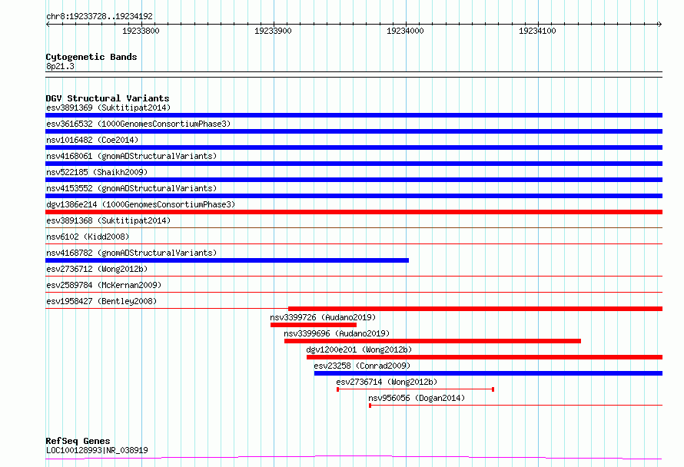The image size is (684, 467).
Task: Click the nsv956056 (Dogan2014) label
Action: [x=417, y=398]
